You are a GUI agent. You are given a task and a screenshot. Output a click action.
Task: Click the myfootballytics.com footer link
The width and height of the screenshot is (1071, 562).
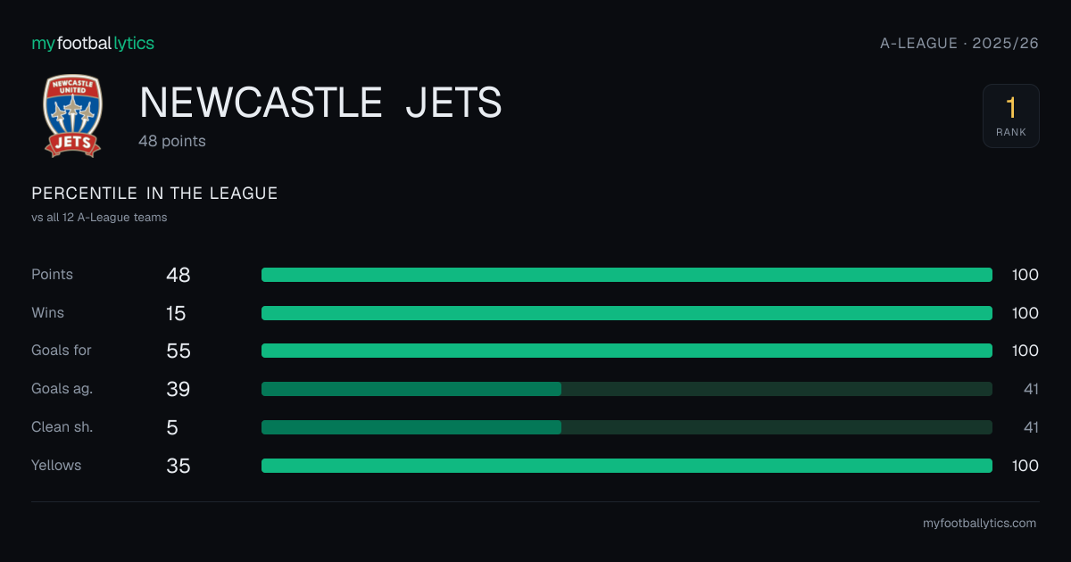979,524
